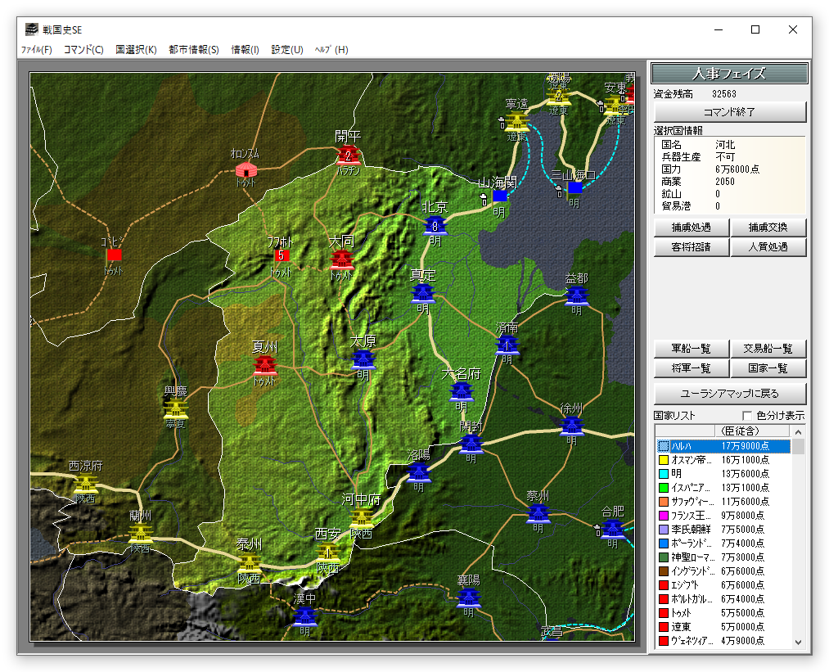Open the 国選択(K) menu
Viewport: 829px width, 672px height.
click(x=136, y=50)
